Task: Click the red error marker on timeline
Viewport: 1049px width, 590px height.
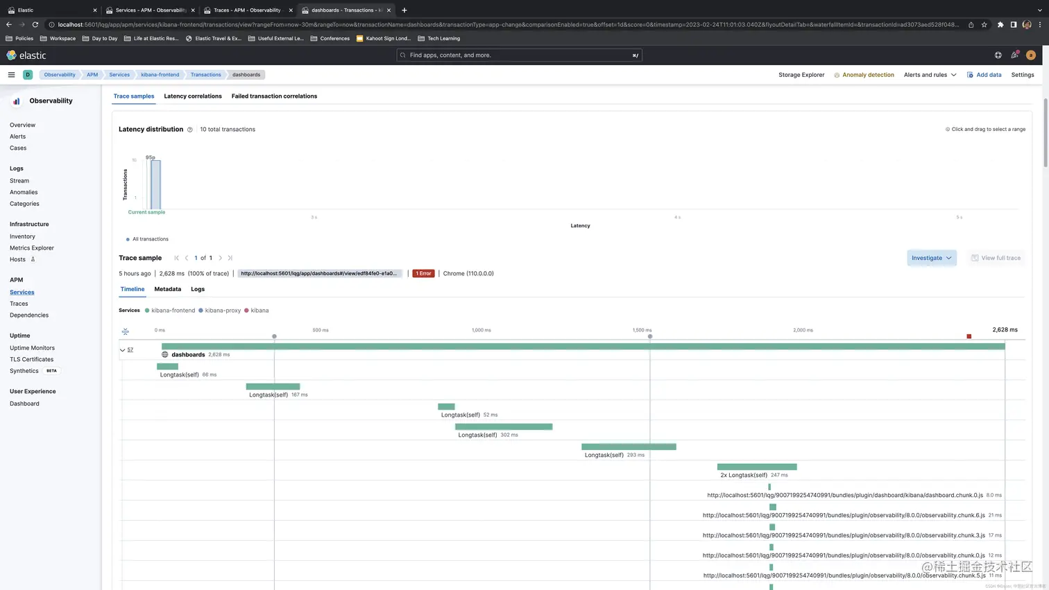Action: [x=969, y=336]
